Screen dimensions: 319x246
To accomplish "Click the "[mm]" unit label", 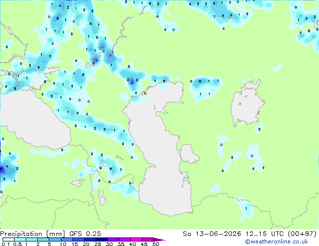I will [55, 233].
